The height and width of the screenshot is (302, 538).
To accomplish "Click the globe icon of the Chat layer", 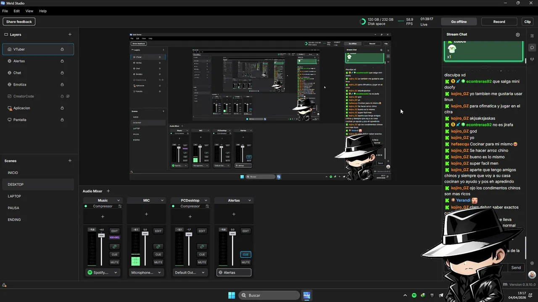I will pos(10,73).
